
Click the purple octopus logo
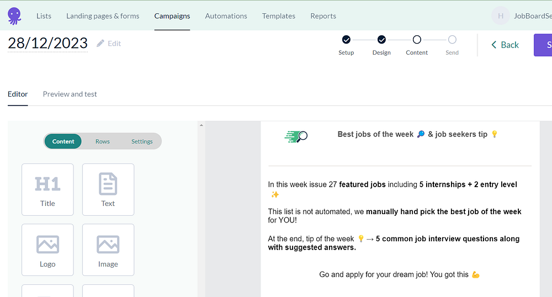pos(14,16)
